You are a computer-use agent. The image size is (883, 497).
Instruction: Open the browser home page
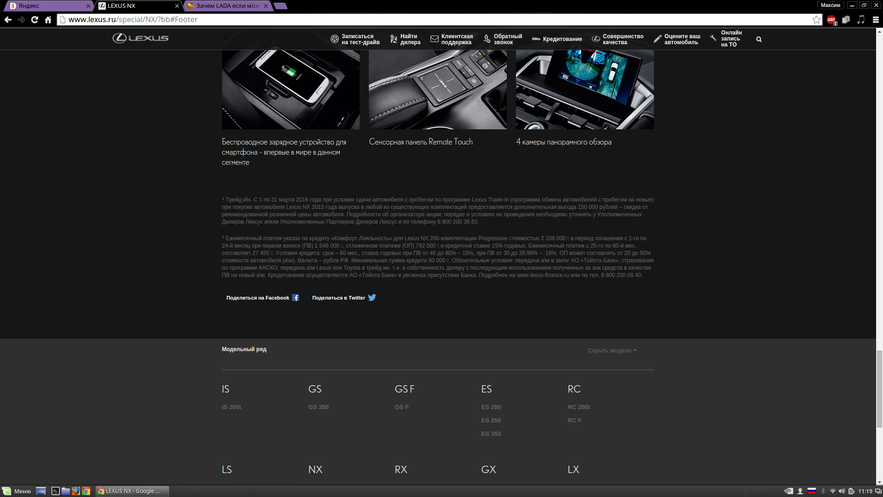(x=48, y=19)
